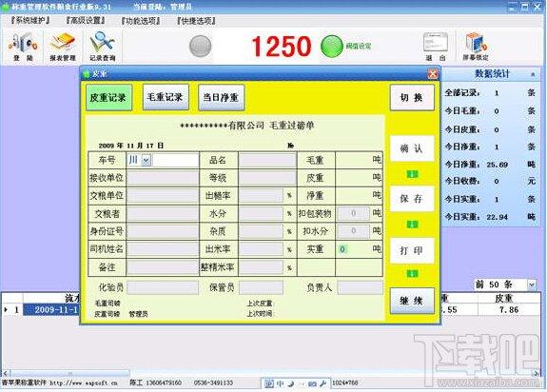Switch to 毛重记录 tab

coord(166,97)
